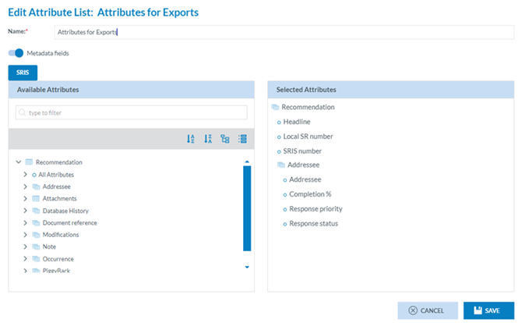Sort available attributes A to Z

click(191, 139)
